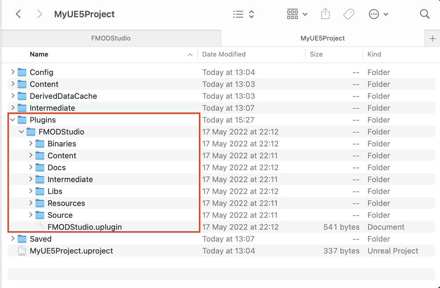Expand the top-level Content folder
This screenshot has width=440, height=288.
13,84
